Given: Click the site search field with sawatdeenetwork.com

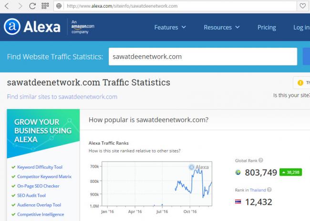Looking at the screenshot, I should [203, 57].
